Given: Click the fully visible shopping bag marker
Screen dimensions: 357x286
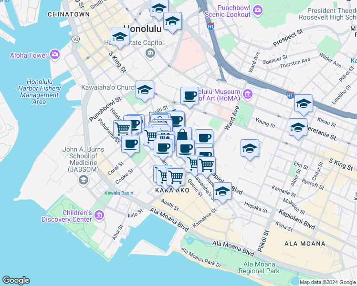Looking at the screenshot, I should coord(182,135).
